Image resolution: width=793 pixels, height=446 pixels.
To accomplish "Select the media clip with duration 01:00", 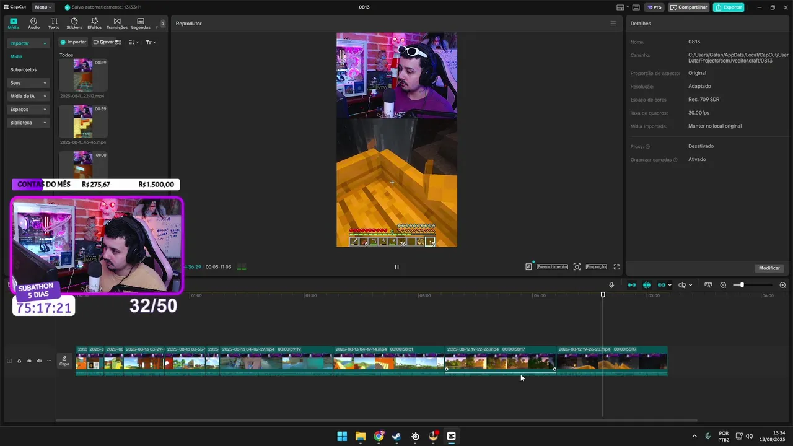I will click(83, 165).
